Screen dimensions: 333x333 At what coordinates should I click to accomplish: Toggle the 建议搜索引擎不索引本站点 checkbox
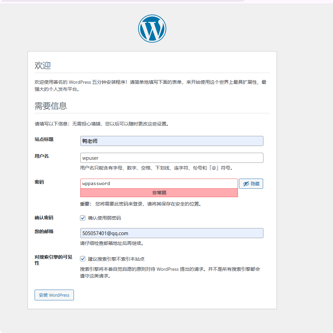[x=83, y=259]
